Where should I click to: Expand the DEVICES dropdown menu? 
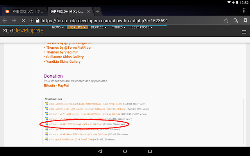pos(99,27)
